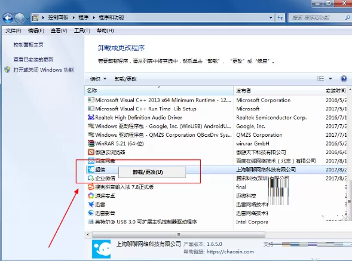
Task: Go to 控制面板主页
Action: pyautogui.click(x=28, y=45)
